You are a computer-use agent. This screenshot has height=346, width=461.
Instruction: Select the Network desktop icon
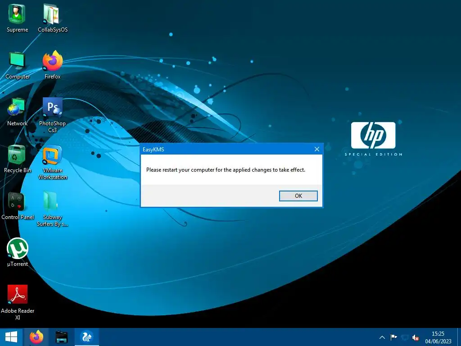17,112
